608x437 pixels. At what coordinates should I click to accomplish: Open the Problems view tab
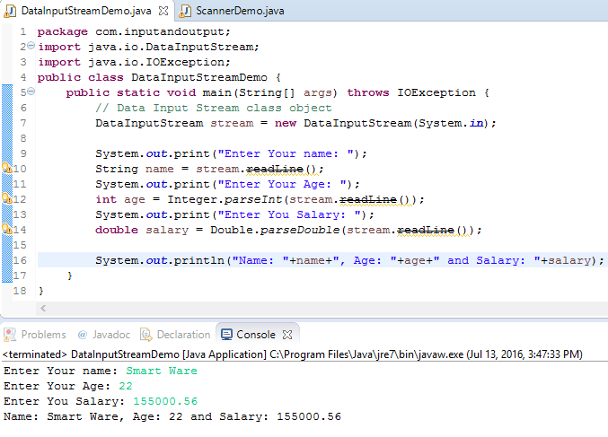click(x=34, y=335)
